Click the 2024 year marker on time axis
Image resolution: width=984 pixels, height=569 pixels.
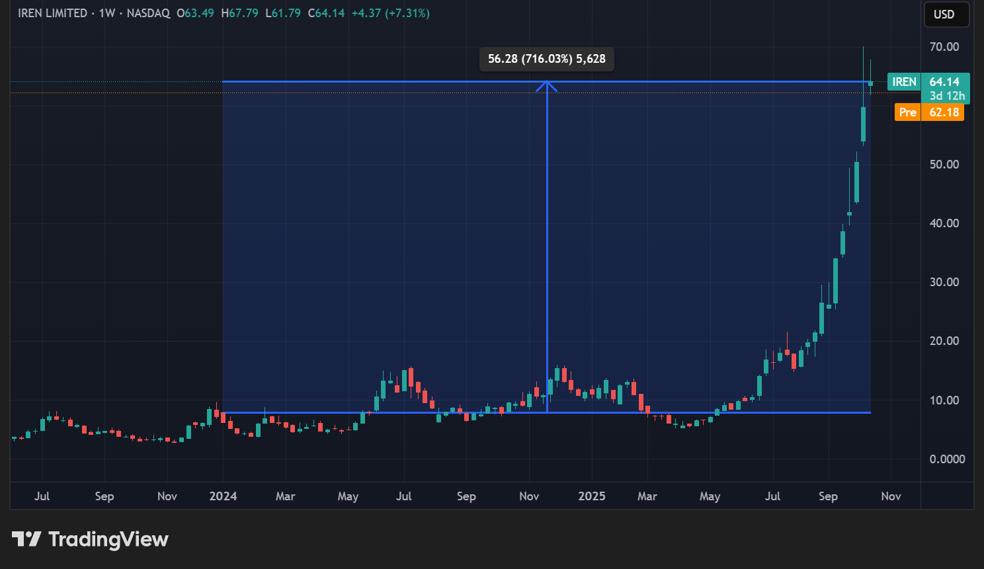[x=223, y=496]
